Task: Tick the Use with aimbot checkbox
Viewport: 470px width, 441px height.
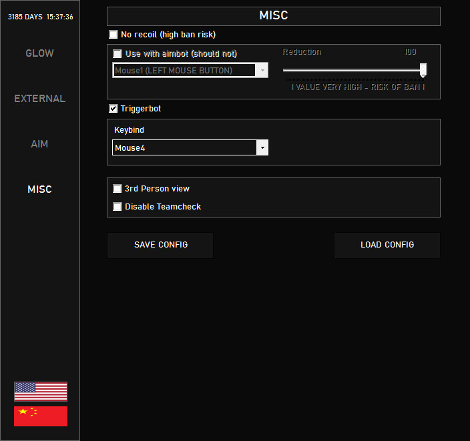Action: pos(117,54)
